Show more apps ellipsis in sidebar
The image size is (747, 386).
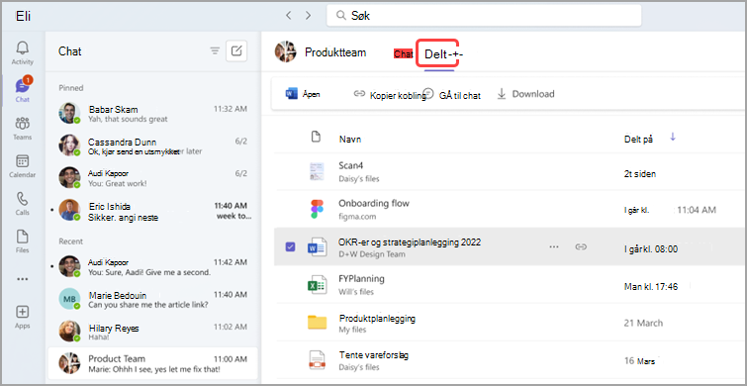pyautogui.click(x=23, y=279)
